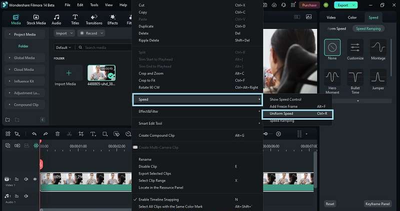The height and width of the screenshot is (211, 400).
Task: Redo the last action
Action: pyautogui.click(x=45, y=134)
